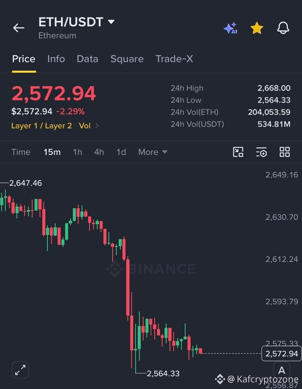The height and width of the screenshot is (389, 302).
Task: Open the AI analysis sparkle icon
Action: coord(230,28)
